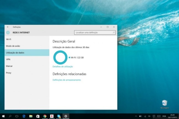
Task: Click the data usage donut chart
Action: (x=60, y=58)
